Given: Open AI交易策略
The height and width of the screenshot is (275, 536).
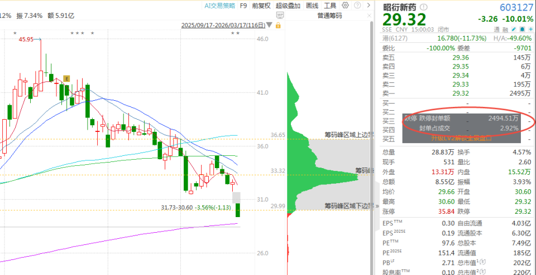Looking at the screenshot, I should click(x=220, y=6).
